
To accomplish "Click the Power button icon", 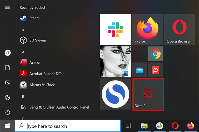I will pos(8,112).
